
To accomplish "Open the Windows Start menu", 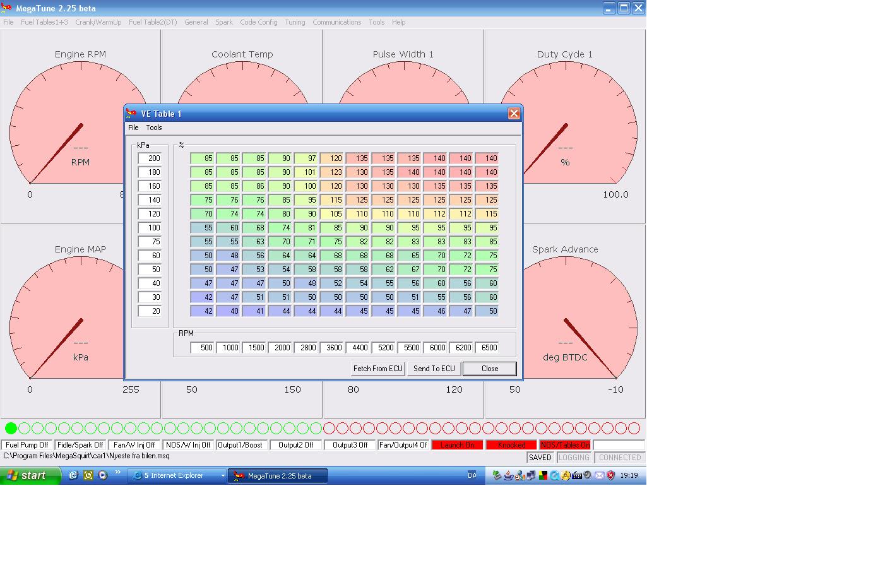I will 30,475.
